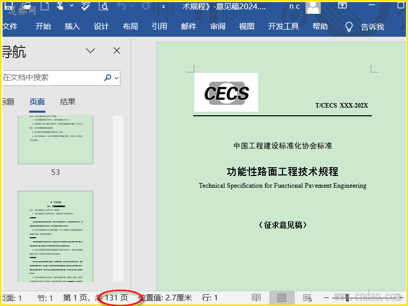Viewport: 408px width, 306px height.
Task: Go to the 审阅 ribbon tab
Action: tap(218, 27)
